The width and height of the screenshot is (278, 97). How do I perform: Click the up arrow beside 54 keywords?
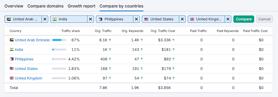click(142, 78)
